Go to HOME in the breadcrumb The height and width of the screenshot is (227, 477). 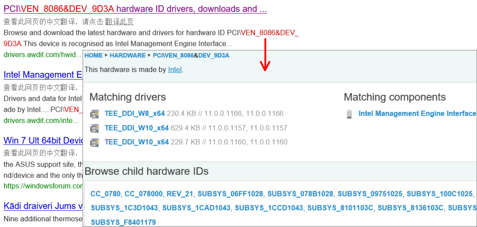point(93,56)
